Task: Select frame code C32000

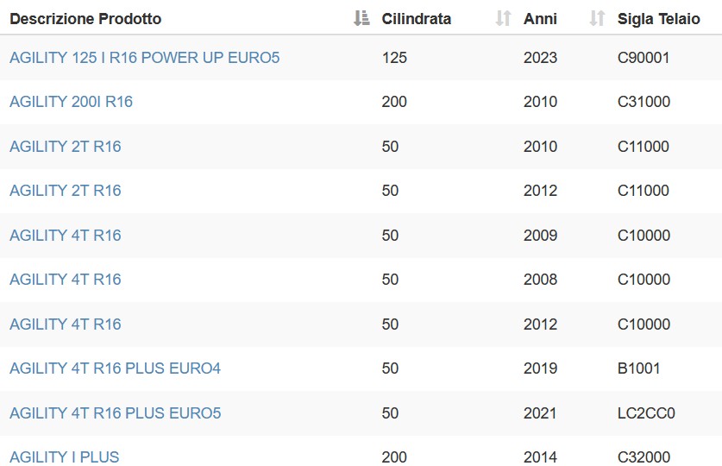Action: (644, 457)
